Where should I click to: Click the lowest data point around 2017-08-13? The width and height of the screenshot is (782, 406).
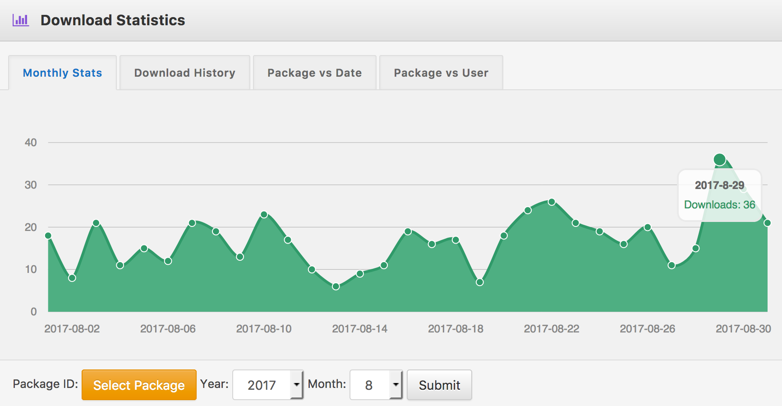coord(335,286)
